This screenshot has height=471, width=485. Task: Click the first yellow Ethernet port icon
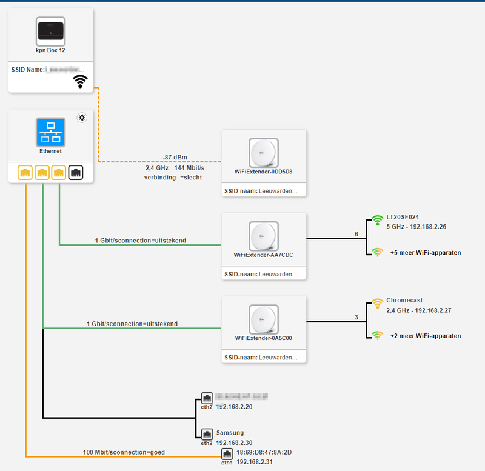(x=25, y=173)
